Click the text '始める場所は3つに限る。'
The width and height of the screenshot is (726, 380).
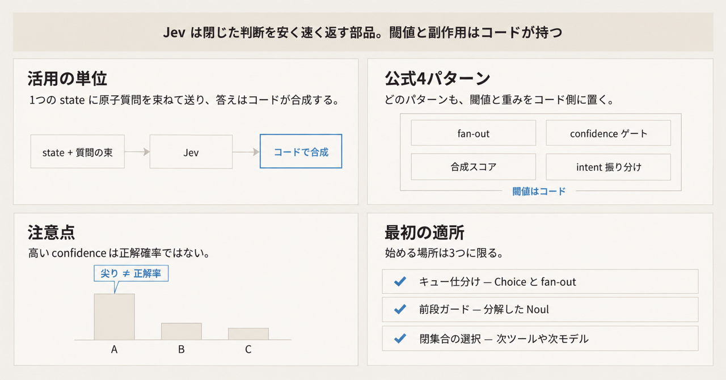coord(444,253)
